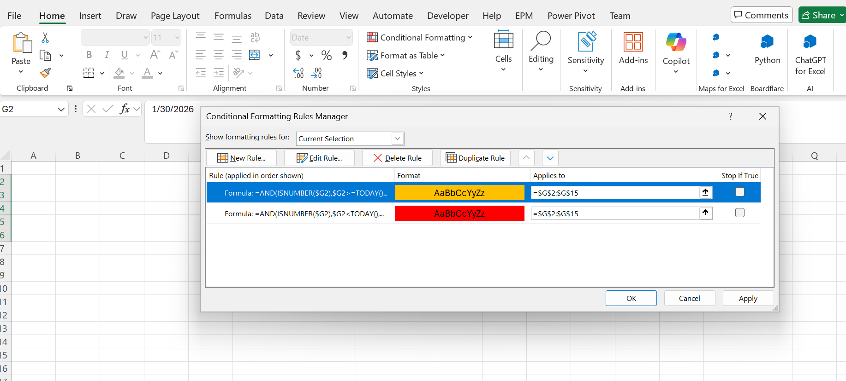Click the Decrease Font Size icon
The image size is (846, 381).
(173, 55)
